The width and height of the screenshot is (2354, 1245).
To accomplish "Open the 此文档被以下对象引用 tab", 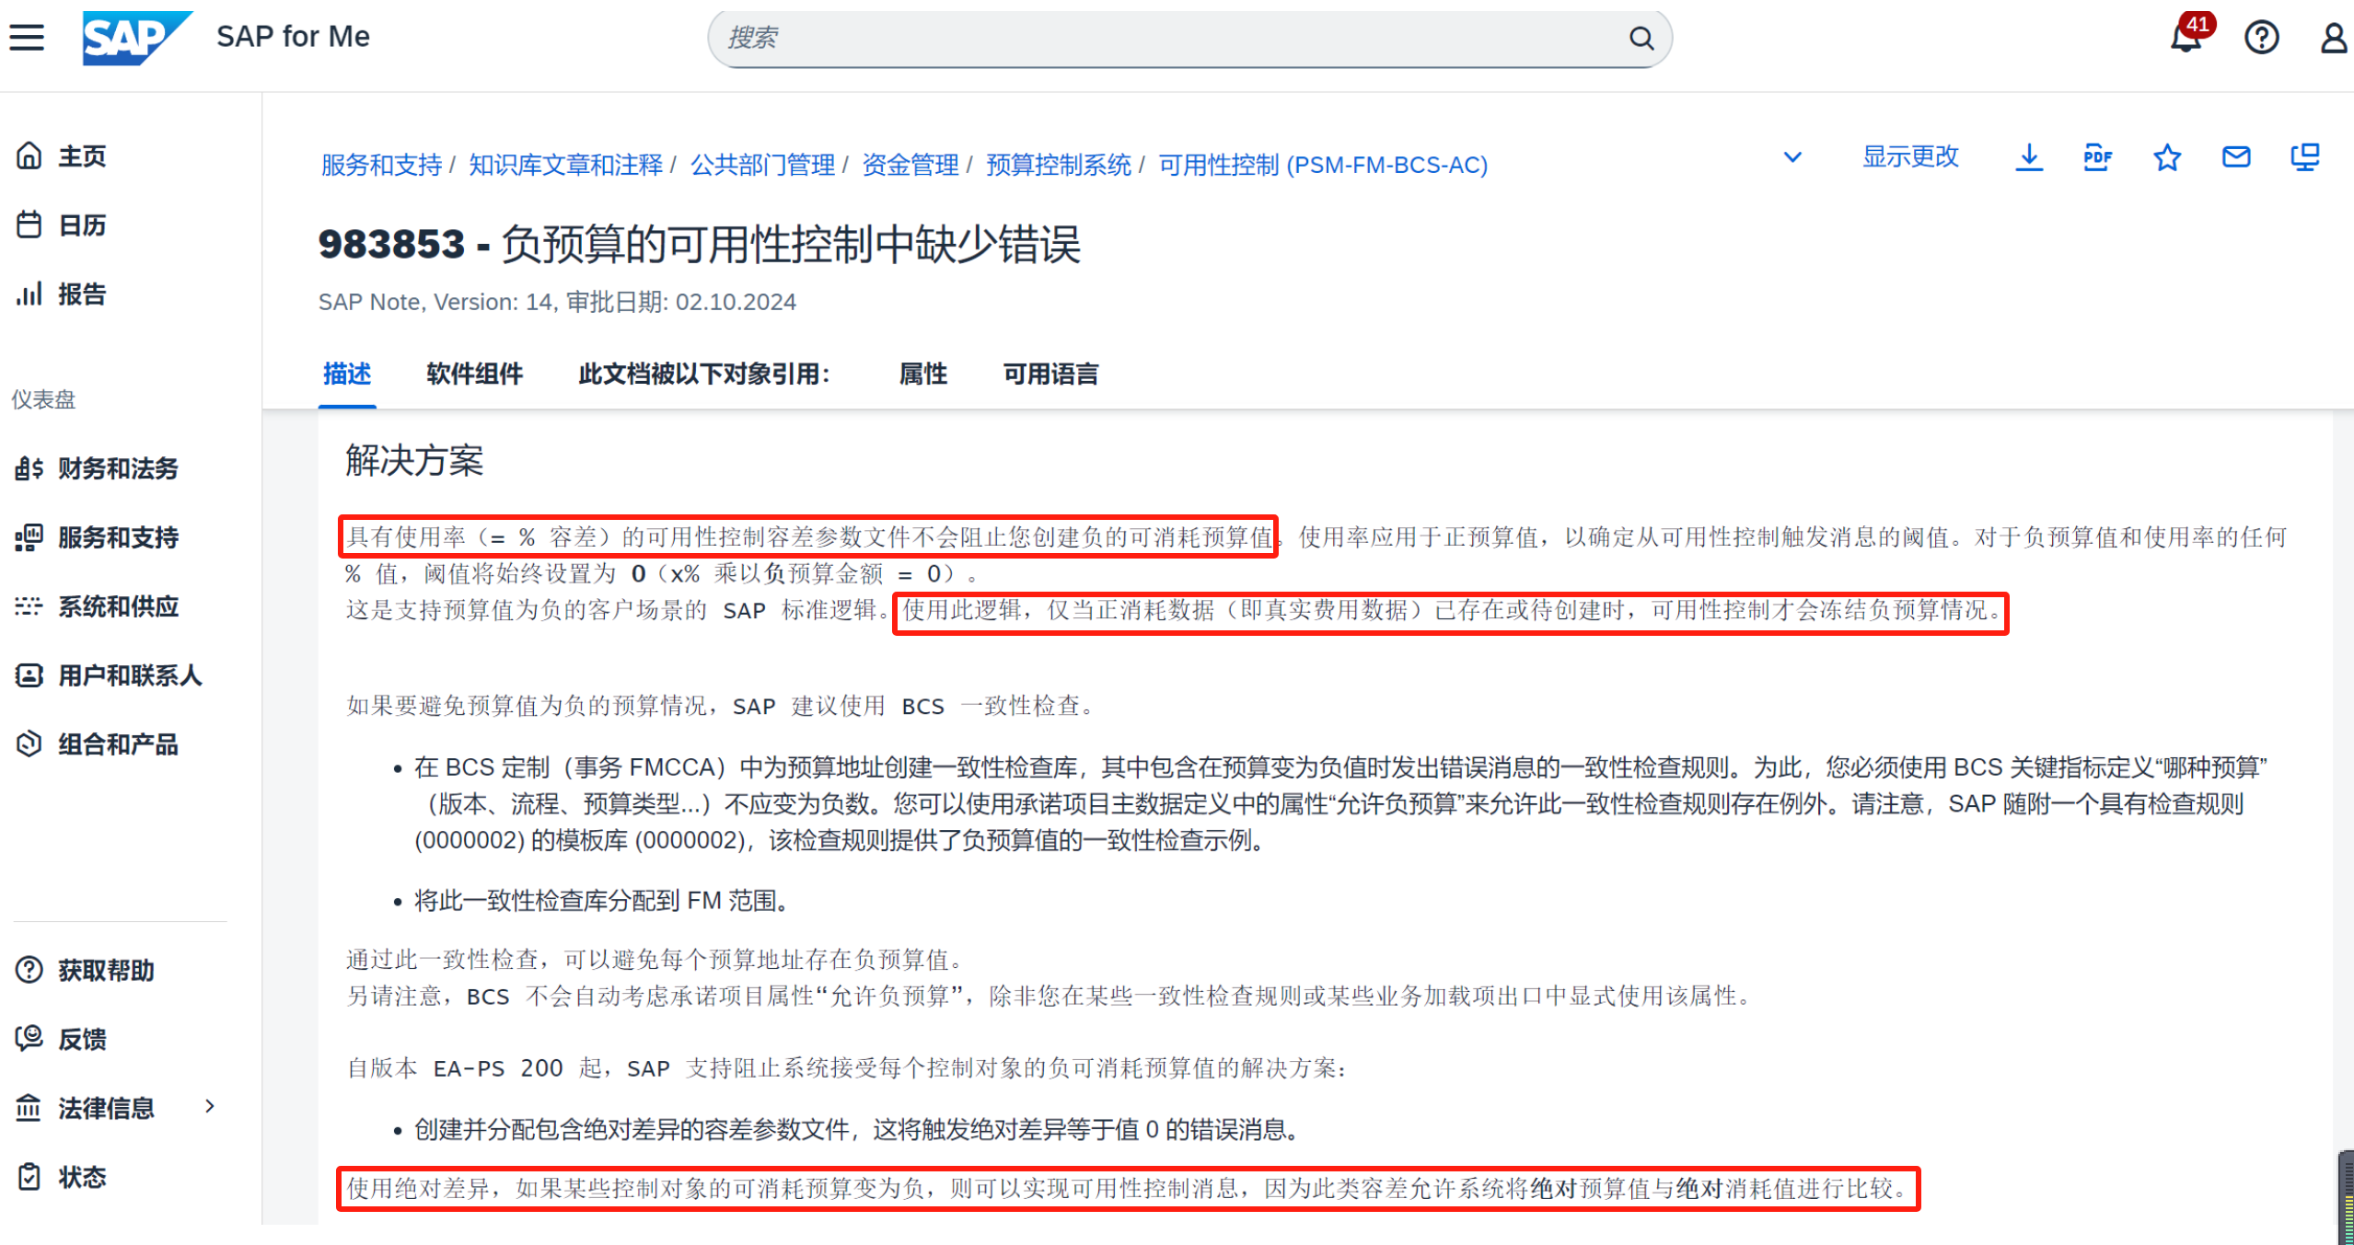I will [704, 374].
